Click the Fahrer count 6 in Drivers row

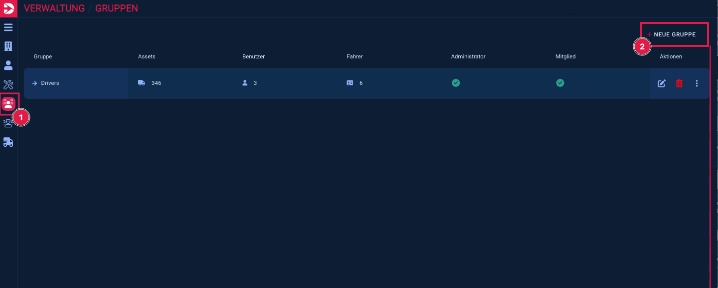(x=361, y=83)
